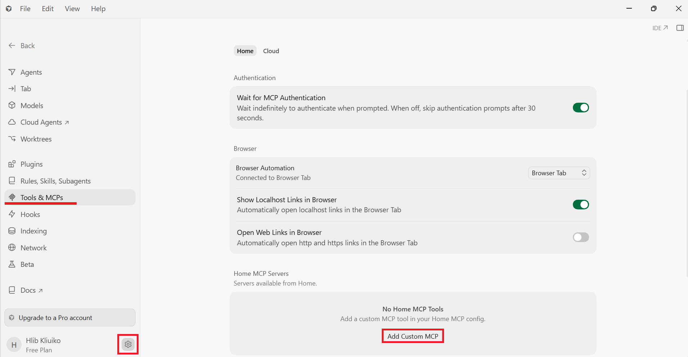Select Plugins settings page

coord(70,164)
